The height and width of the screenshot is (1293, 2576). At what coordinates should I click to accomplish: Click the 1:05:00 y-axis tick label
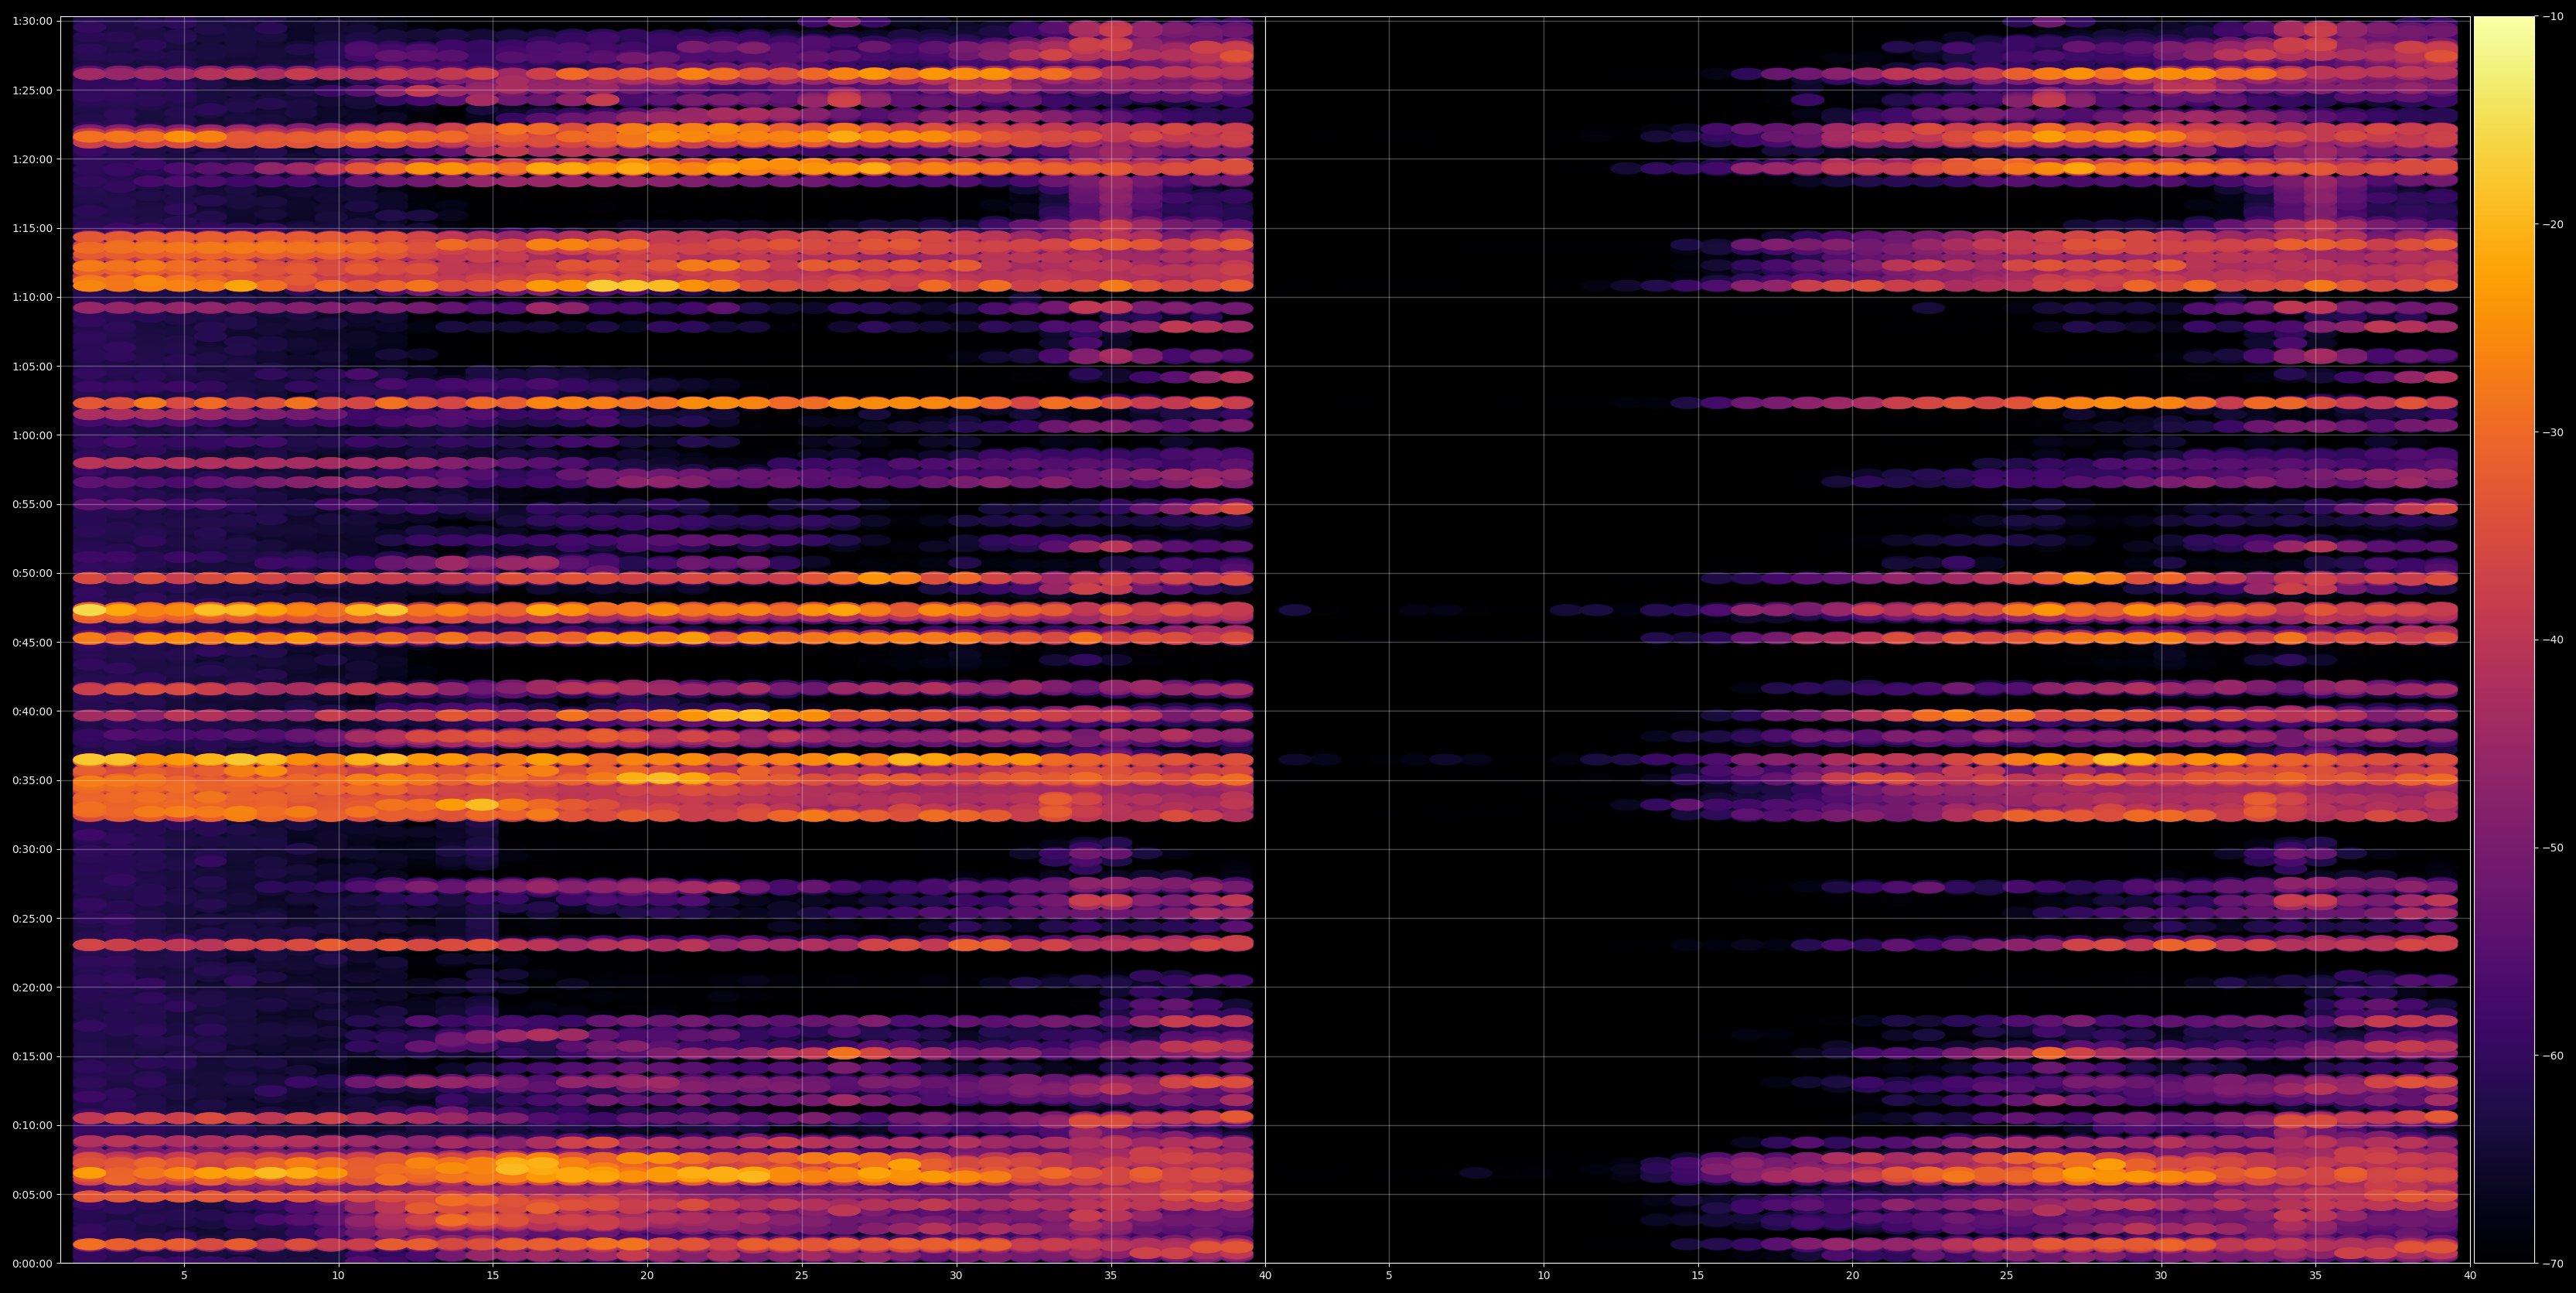click(32, 366)
